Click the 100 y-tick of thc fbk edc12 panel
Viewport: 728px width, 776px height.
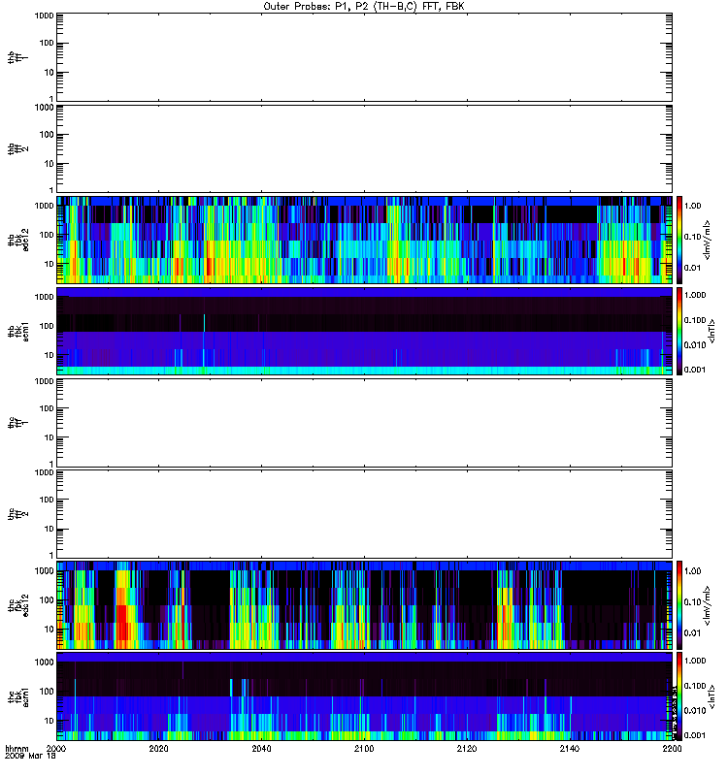coord(46,600)
